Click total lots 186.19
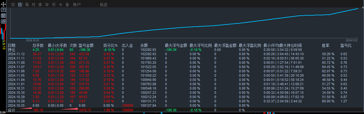 click(x=38, y=110)
